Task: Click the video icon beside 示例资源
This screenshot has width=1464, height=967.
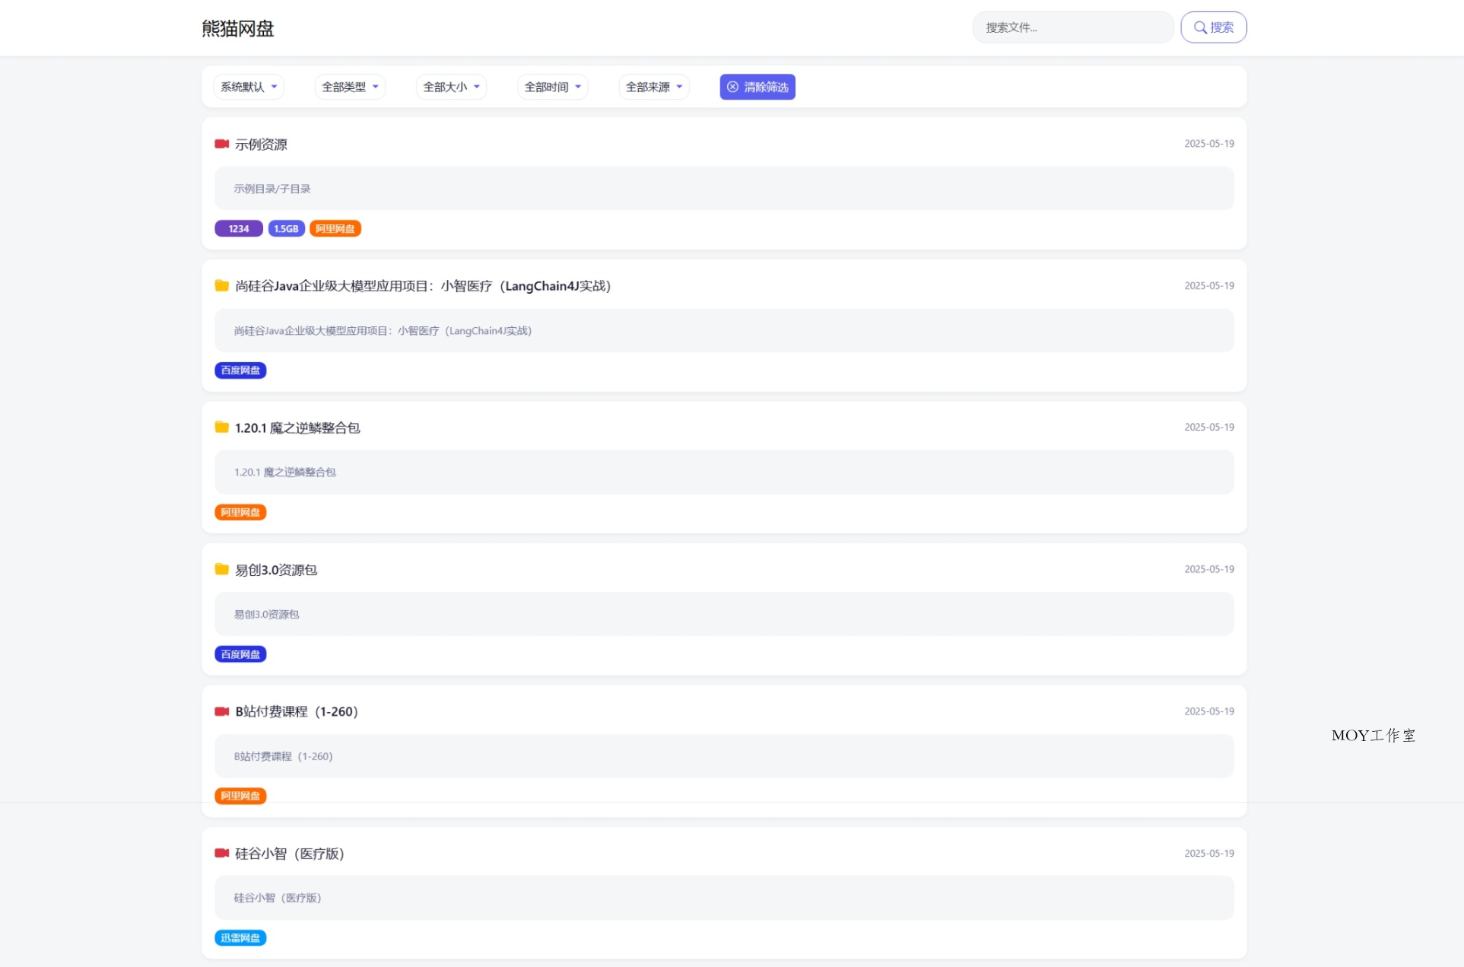Action: (221, 144)
